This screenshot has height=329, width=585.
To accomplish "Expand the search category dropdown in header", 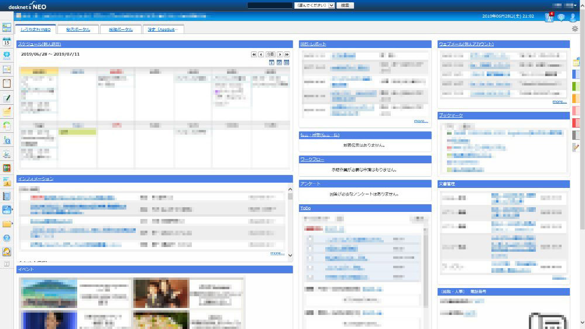I will (315, 5).
